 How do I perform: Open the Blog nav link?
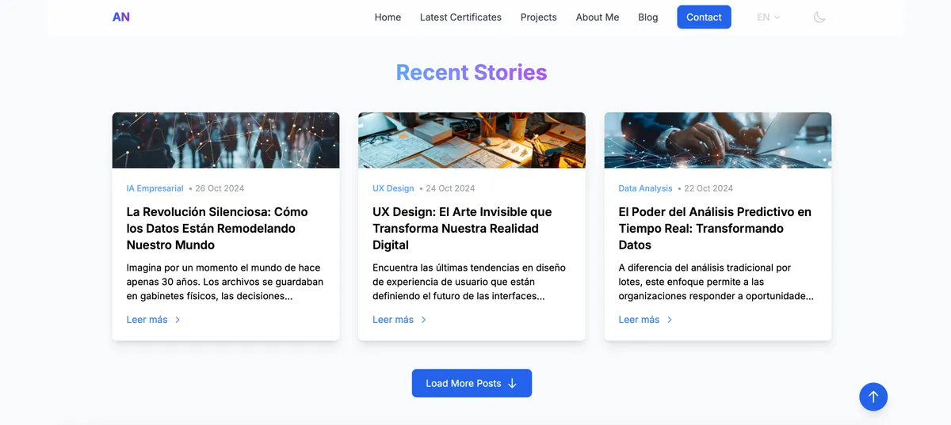[648, 17]
